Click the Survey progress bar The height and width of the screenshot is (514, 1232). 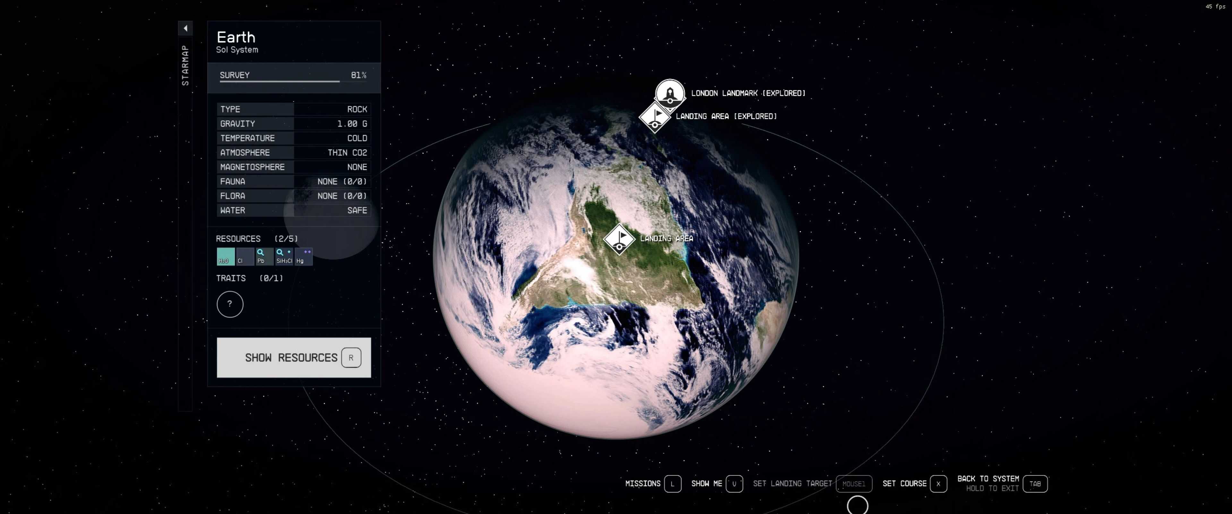coord(293,81)
